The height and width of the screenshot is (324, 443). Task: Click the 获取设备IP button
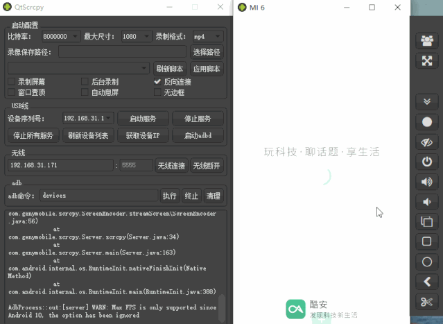pyautogui.click(x=143, y=135)
